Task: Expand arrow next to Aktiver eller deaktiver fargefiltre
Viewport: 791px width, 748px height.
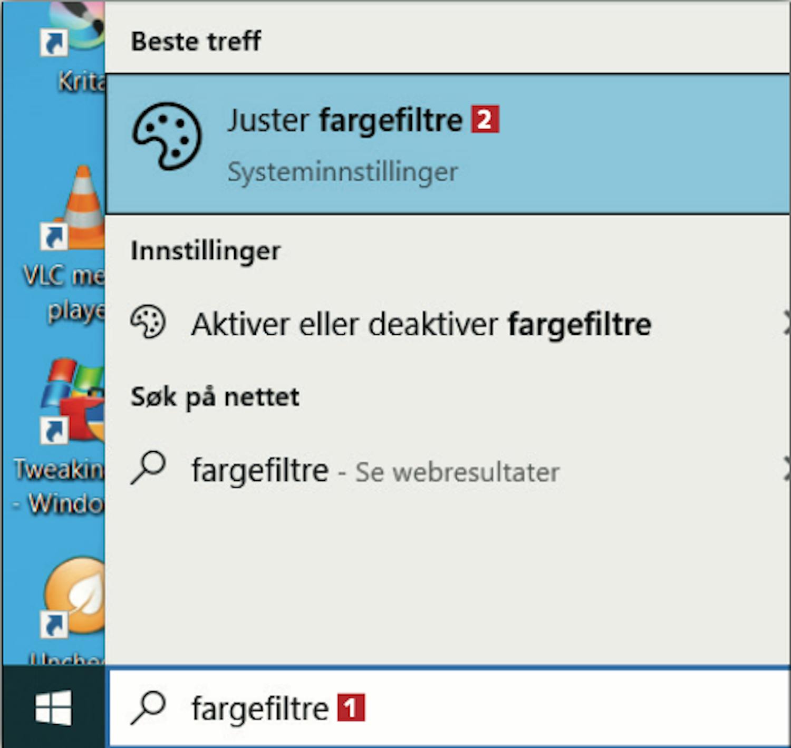Action: pyautogui.click(x=786, y=323)
